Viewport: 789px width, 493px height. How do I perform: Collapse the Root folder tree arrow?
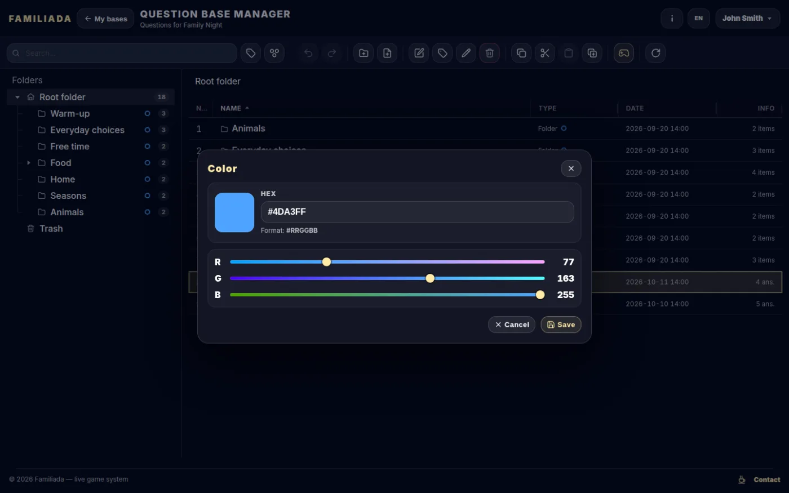point(17,97)
